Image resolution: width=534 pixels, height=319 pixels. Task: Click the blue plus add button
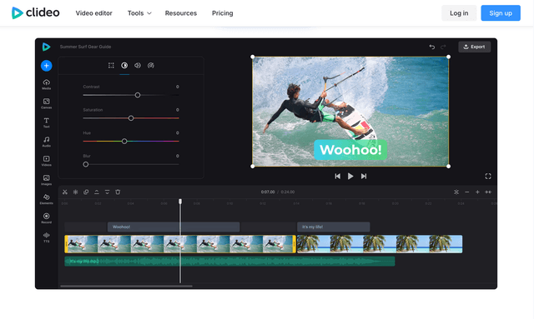point(47,66)
